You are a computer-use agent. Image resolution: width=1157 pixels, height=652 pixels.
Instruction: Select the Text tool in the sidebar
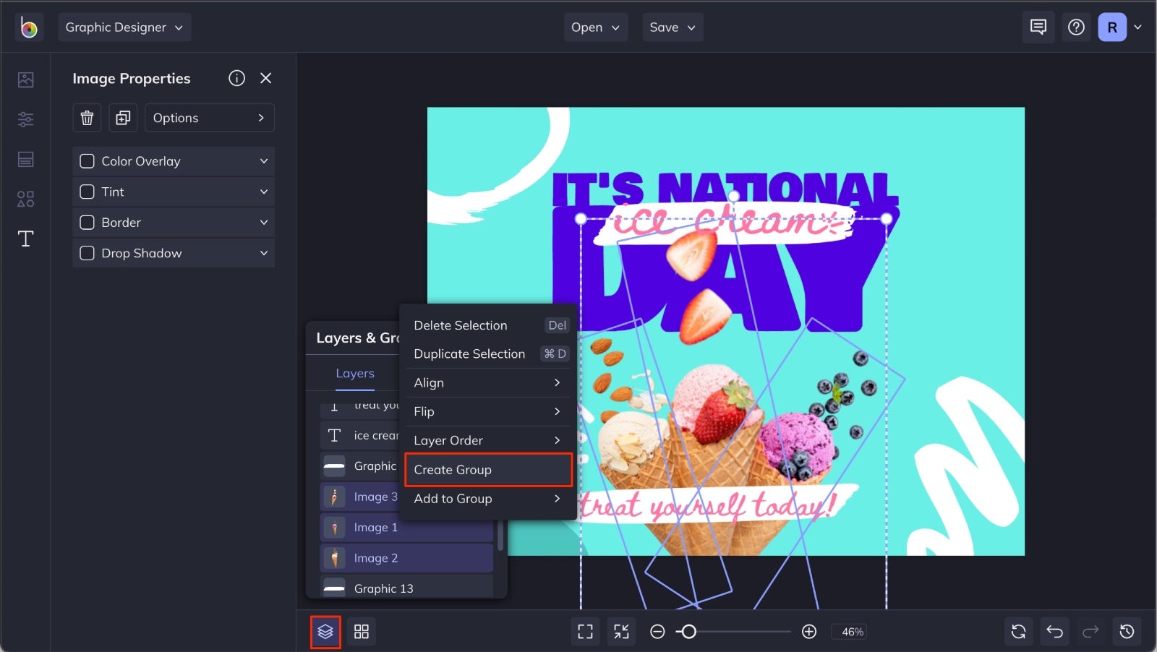coord(25,239)
